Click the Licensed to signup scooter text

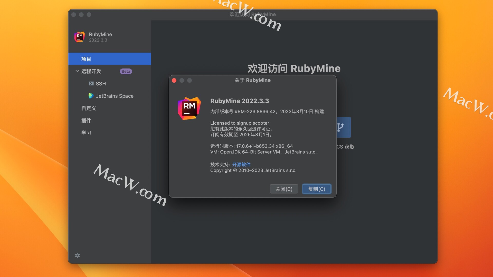click(x=240, y=123)
